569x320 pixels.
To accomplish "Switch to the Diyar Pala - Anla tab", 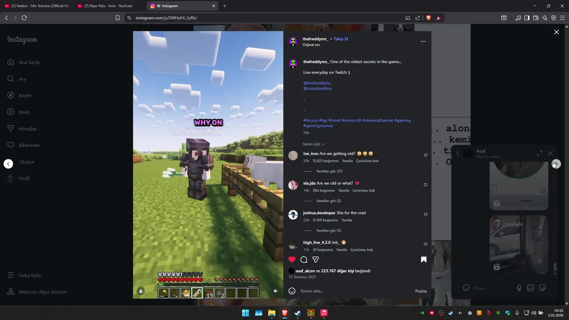I will pyautogui.click(x=109, y=6).
